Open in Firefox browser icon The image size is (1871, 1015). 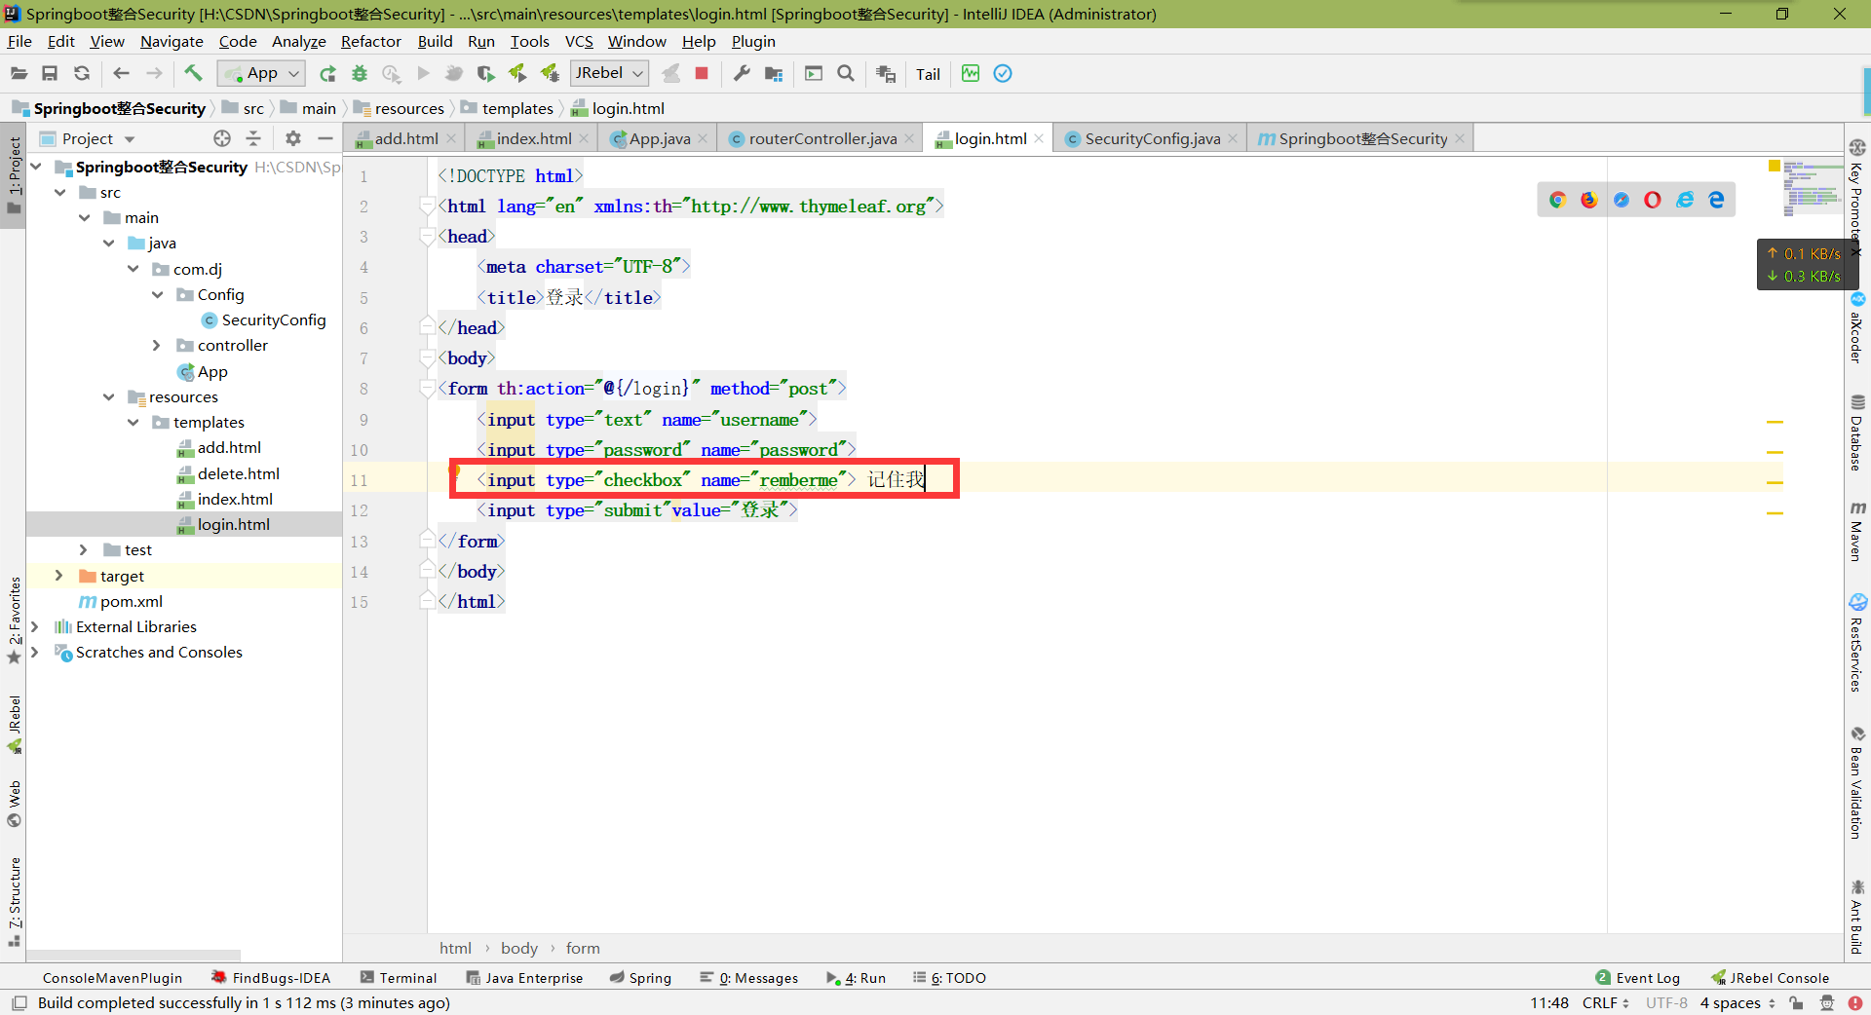point(1589,200)
